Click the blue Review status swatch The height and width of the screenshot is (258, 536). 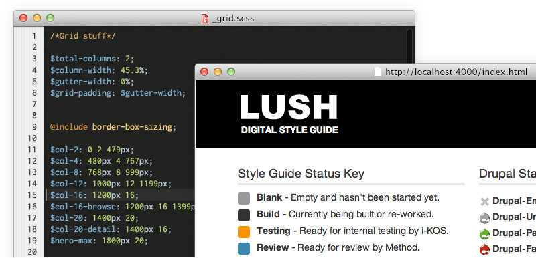pyautogui.click(x=244, y=248)
